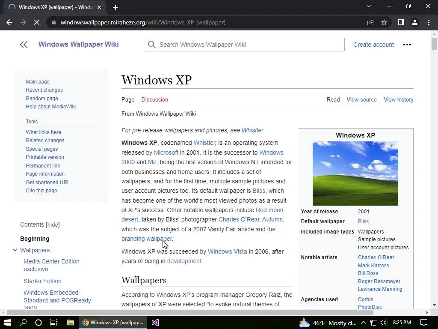The image size is (438, 329).
Task: Open taskbar Search magnifier
Action: 23,323
